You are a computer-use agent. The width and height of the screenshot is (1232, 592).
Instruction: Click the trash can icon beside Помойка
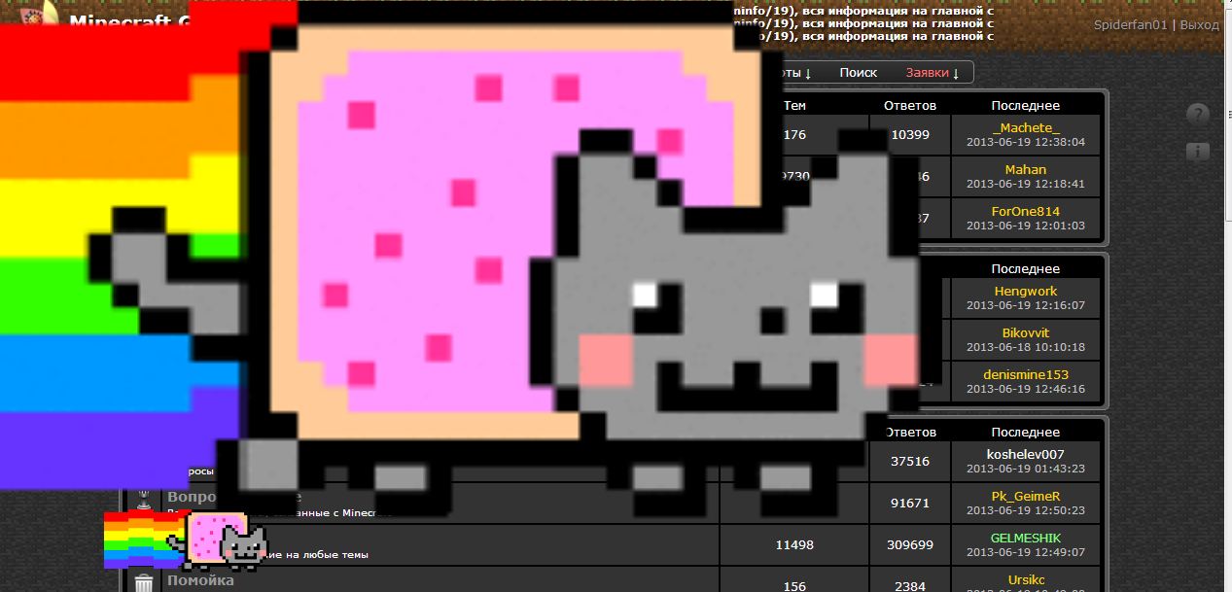pos(144,582)
